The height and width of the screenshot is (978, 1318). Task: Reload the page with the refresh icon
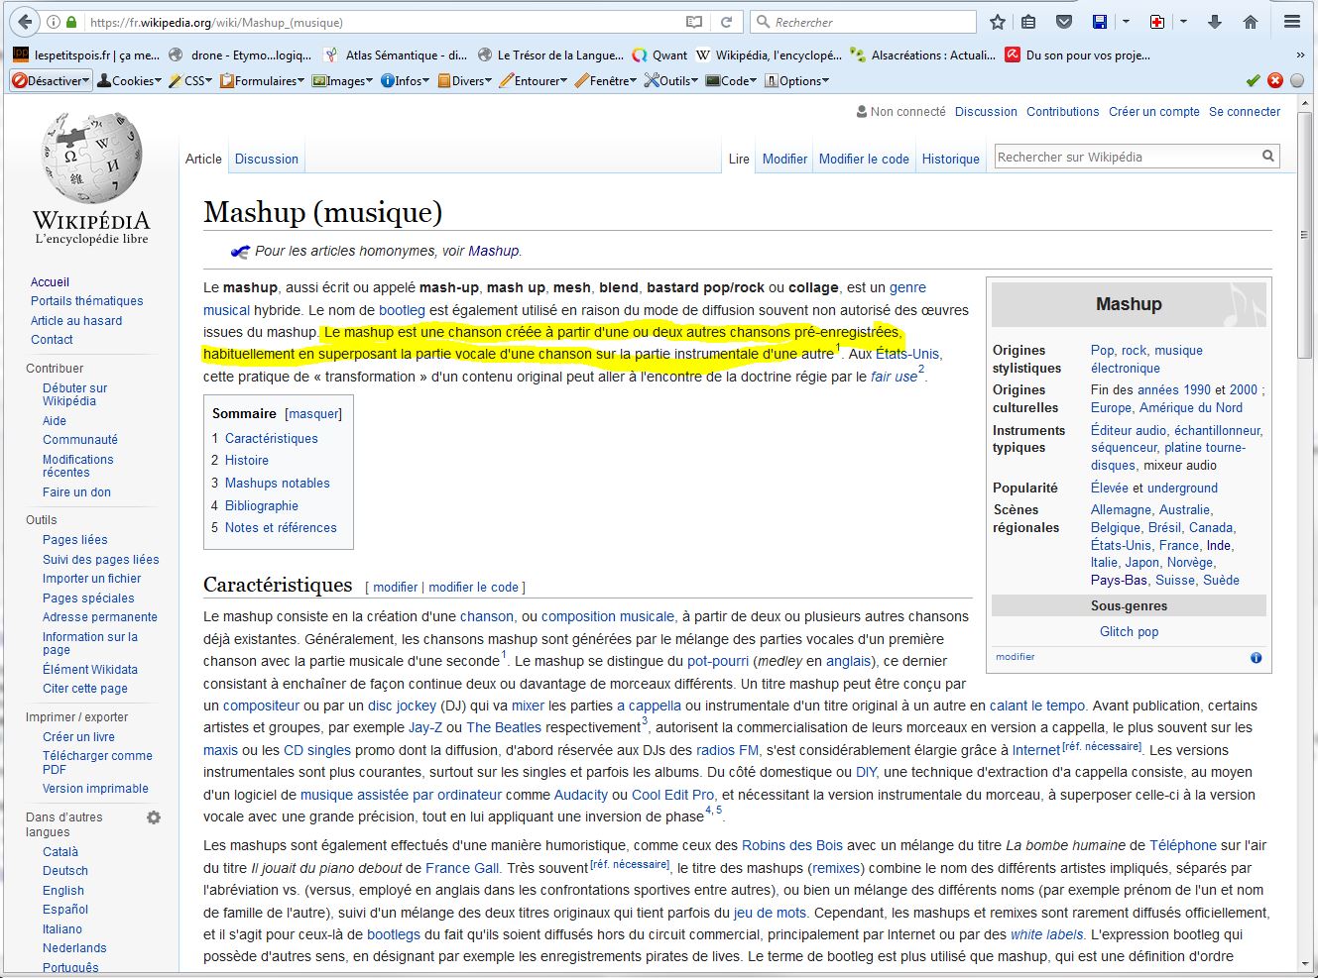click(x=726, y=22)
